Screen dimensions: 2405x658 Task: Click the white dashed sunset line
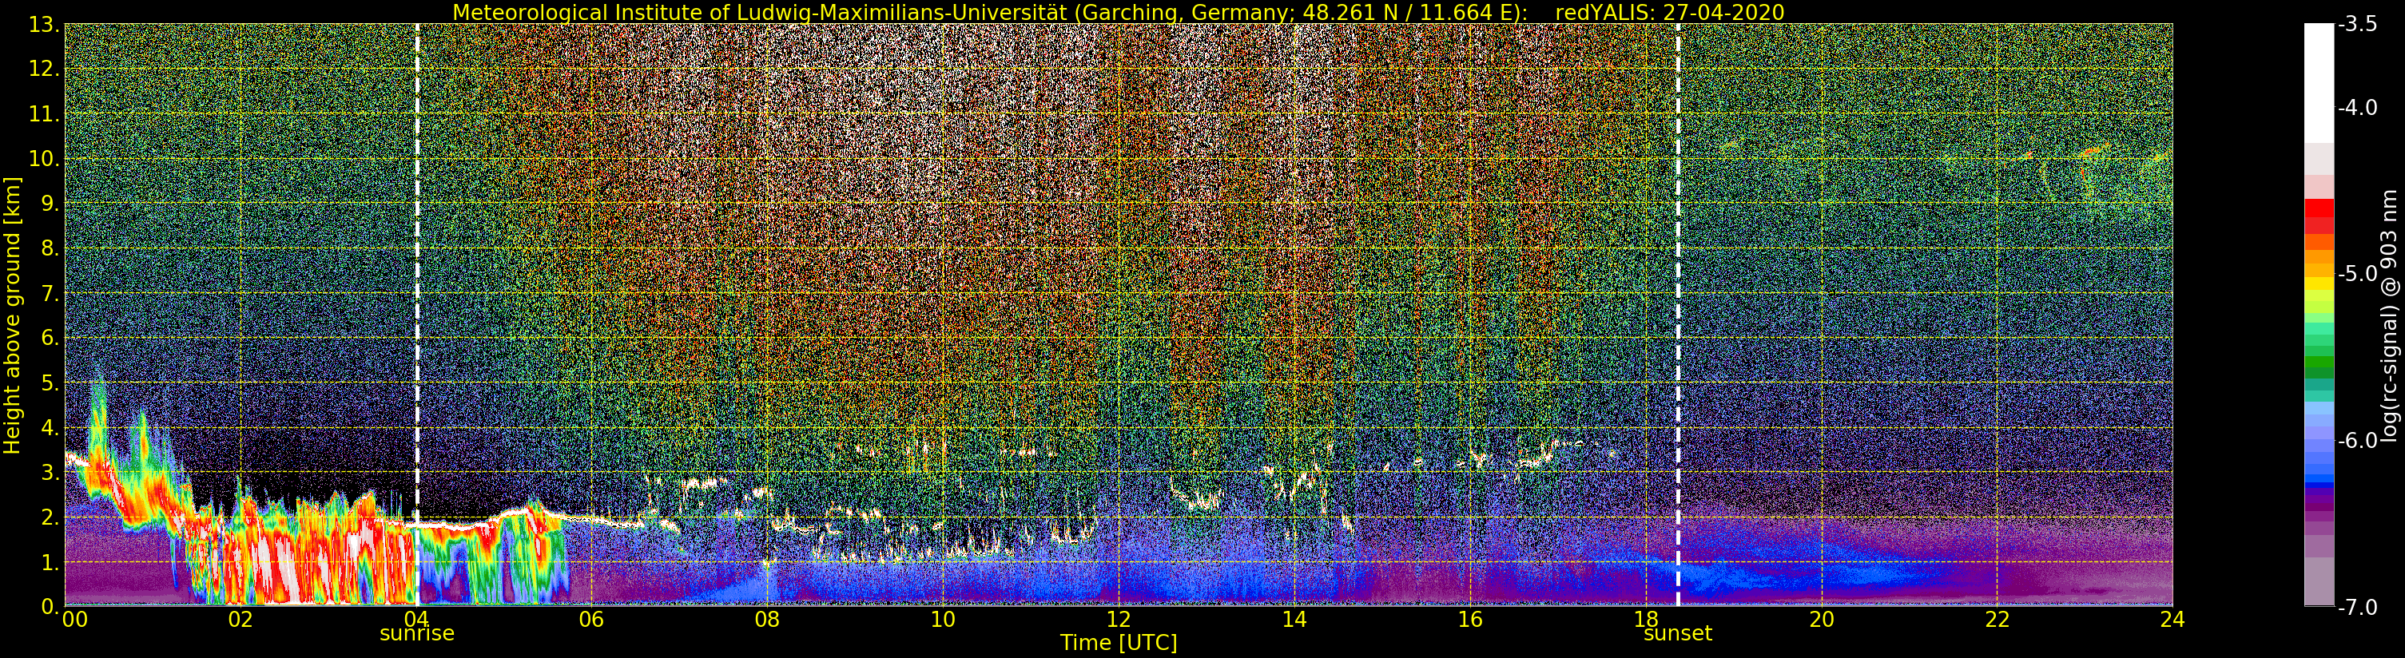pyautogui.click(x=1678, y=315)
